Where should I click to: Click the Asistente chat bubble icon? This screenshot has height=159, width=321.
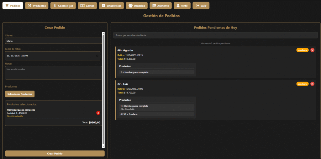pyautogui.click(x=154, y=6)
